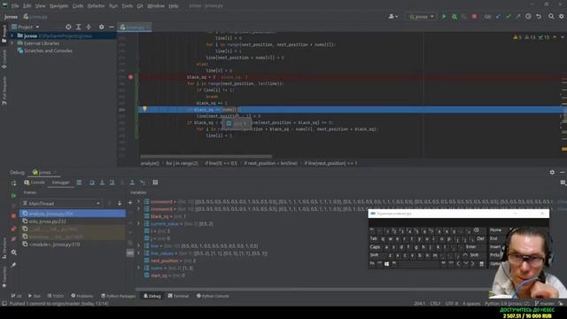Open the TODO tool window
The image size is (567, 319).
click(55, 296)
